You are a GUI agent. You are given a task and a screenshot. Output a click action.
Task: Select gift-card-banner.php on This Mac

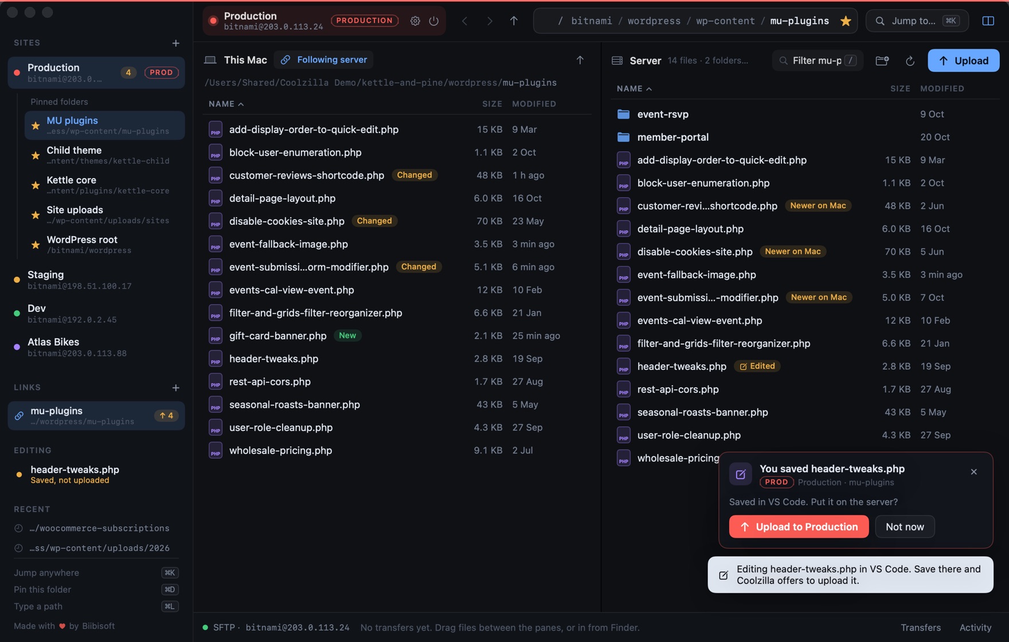(397, 336)
